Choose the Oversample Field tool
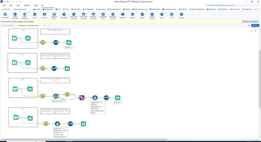This screenshot has height=142, width=261. pos(103,14)
